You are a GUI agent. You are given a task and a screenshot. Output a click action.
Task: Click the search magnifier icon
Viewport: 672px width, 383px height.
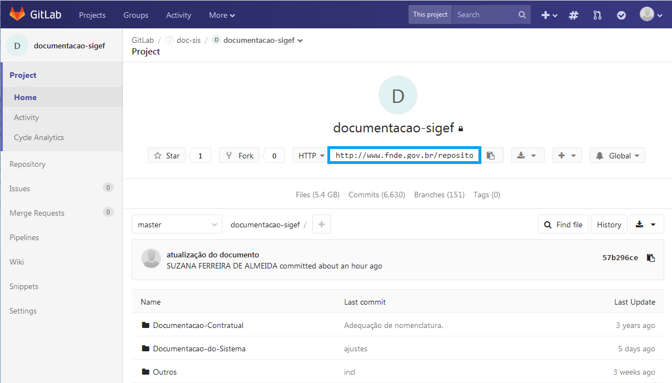point(521,14)
